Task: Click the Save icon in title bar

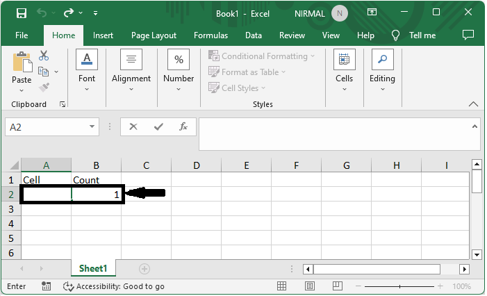Action: coord(21,13)
